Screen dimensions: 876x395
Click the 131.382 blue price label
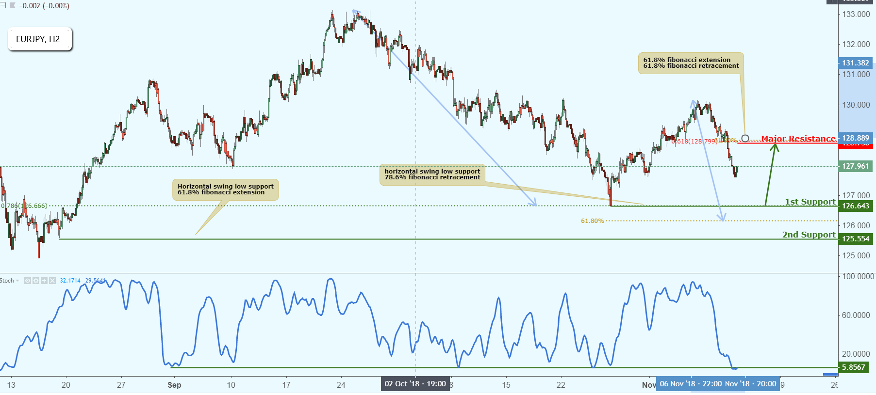856,63
